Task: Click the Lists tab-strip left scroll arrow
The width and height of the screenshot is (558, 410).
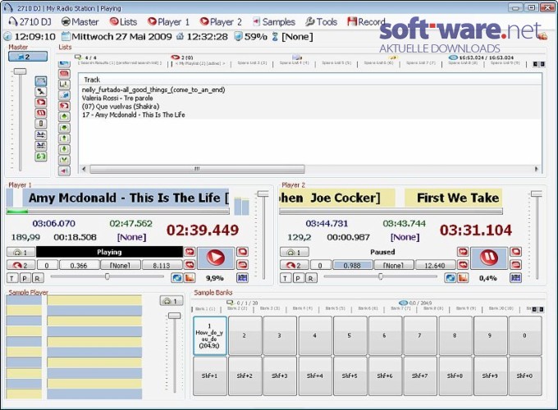Action: 535,64
